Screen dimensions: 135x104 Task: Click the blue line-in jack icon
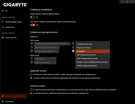73,43
